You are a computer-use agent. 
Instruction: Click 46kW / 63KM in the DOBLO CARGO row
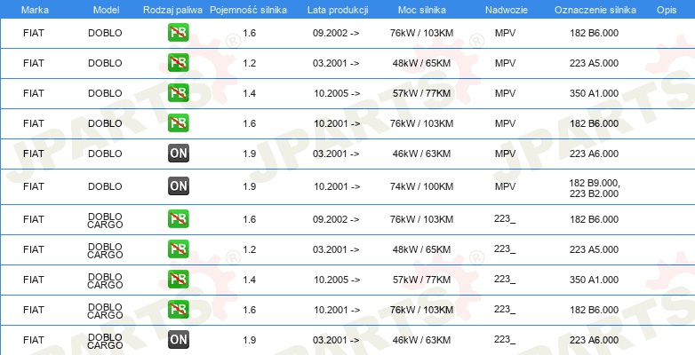(421, 340)
